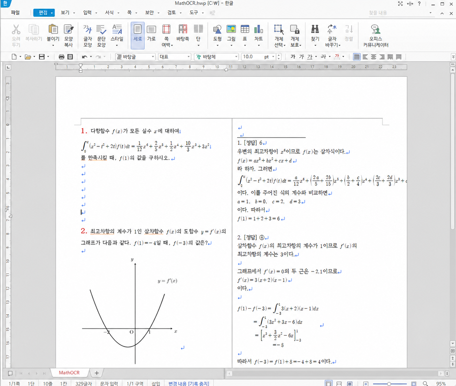Viewport: 456px width, 386px height.
Task: Add new tab with plus button
Action: pos(97,373)
